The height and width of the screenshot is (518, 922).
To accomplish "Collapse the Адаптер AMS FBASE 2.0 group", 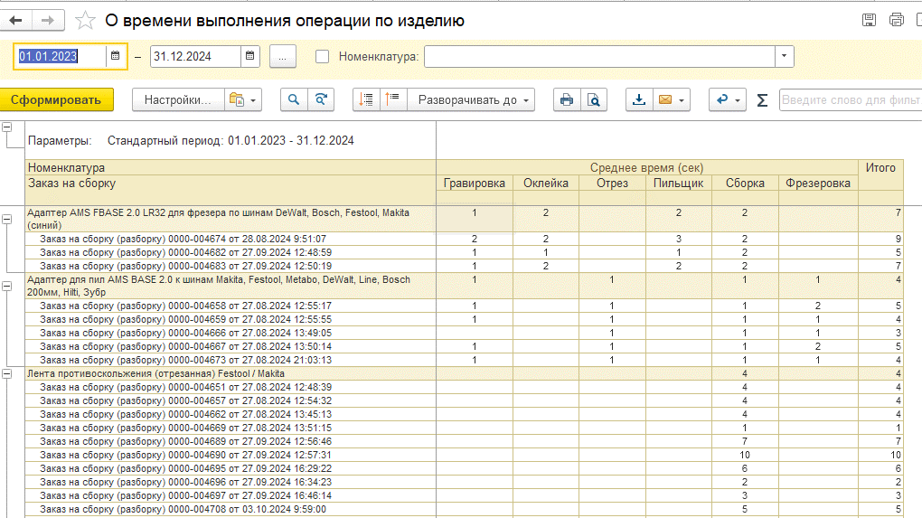I will pos(8,219).
